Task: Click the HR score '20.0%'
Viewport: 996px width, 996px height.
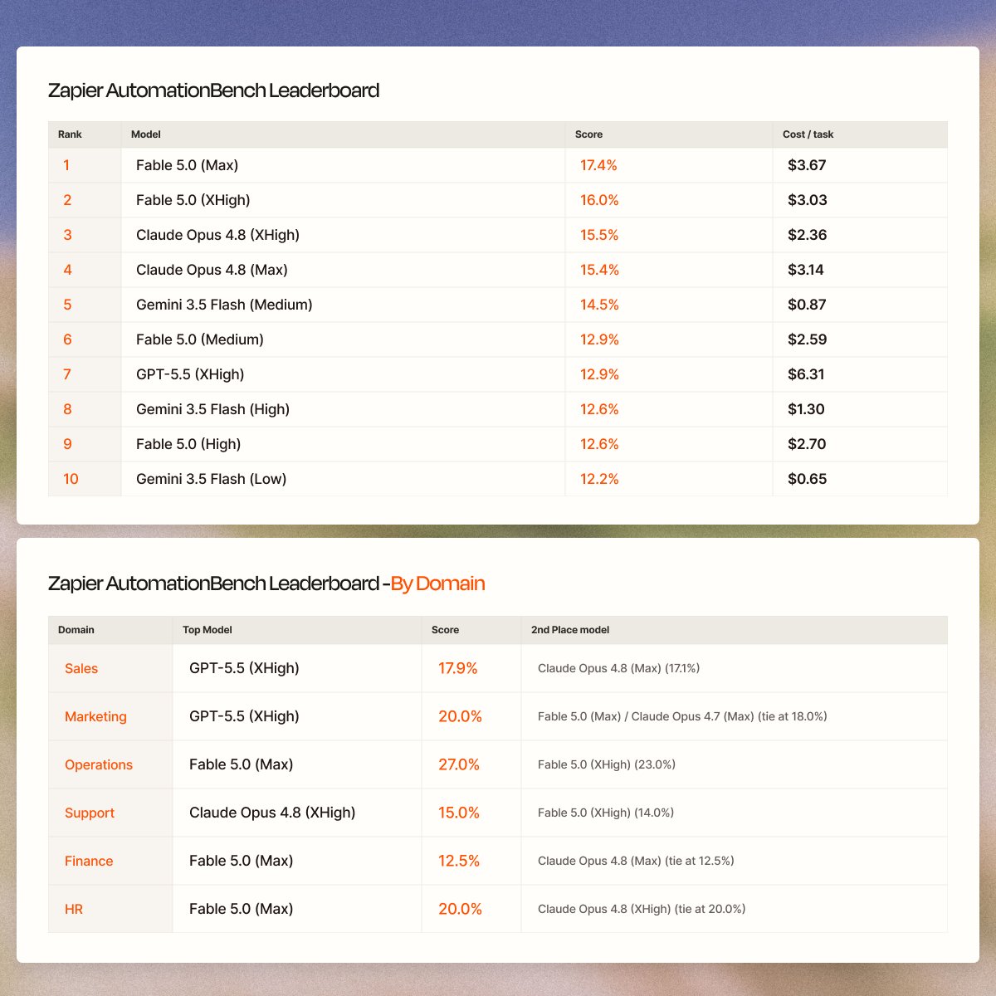Action: tap(460, 909)
